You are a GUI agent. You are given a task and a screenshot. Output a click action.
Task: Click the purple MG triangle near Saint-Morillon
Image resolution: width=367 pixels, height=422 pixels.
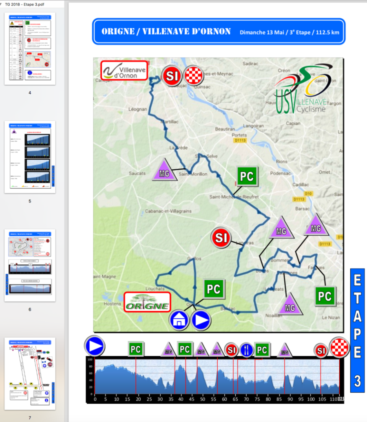pos(164,171)
